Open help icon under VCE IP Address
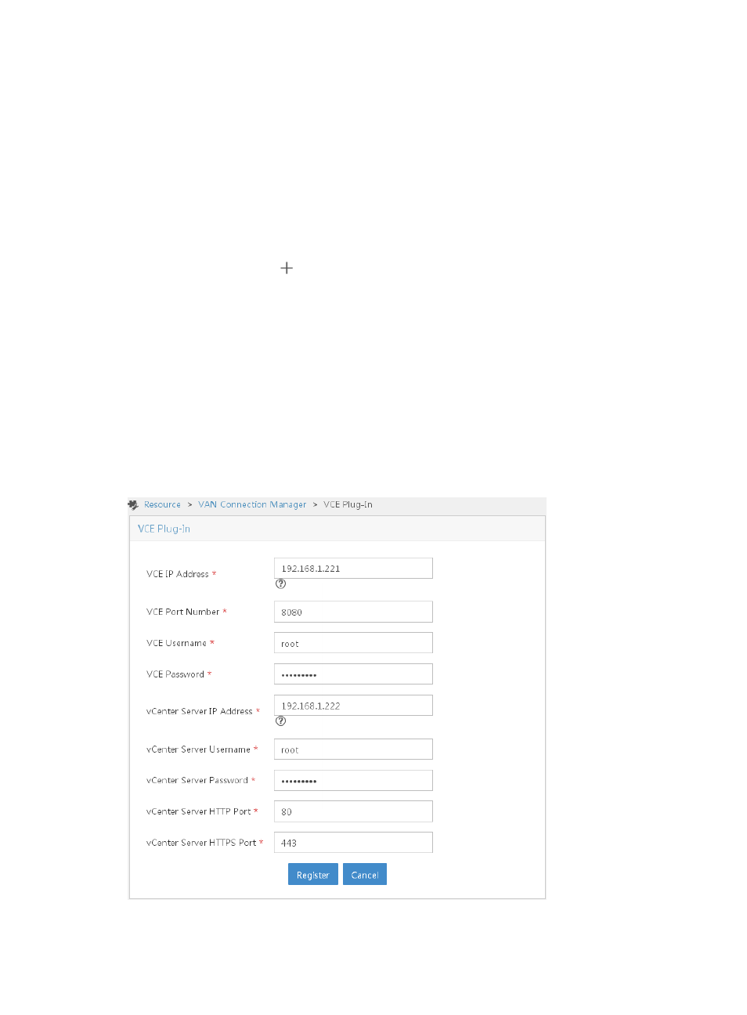This screenshot has width=747, height=1015. tap(280, 584)
